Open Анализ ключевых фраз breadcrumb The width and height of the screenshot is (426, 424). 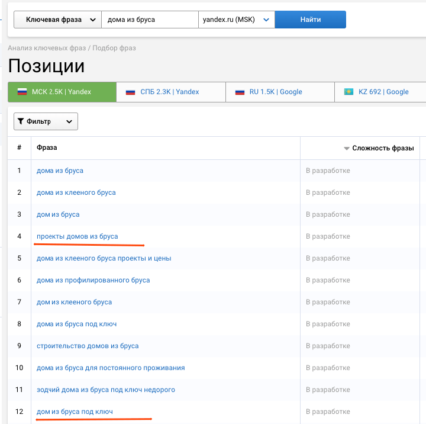pyautogui.click(x=47, y=48)
